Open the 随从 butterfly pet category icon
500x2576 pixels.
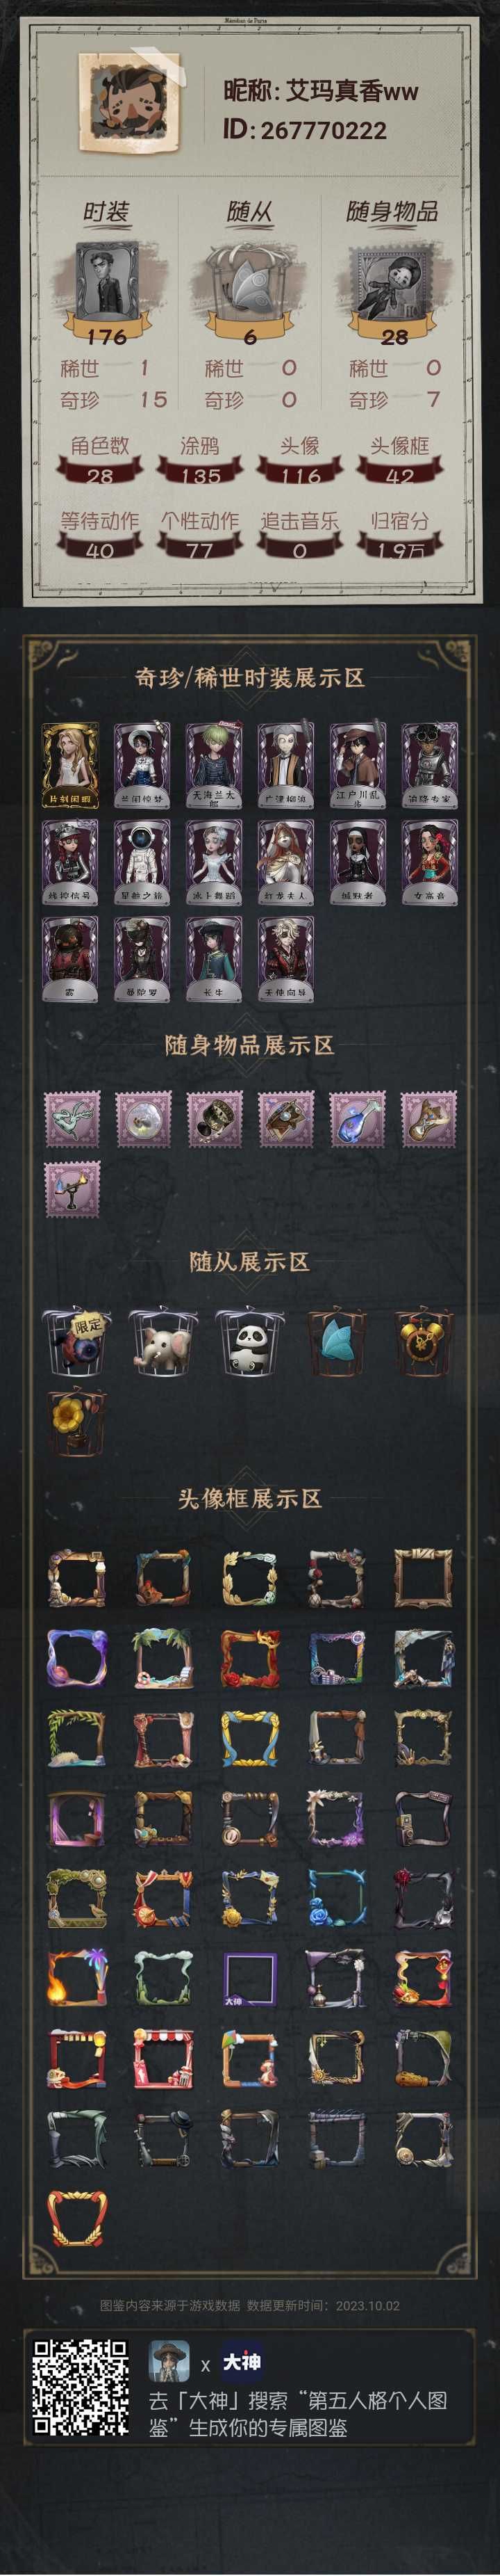tap(249, 272)
